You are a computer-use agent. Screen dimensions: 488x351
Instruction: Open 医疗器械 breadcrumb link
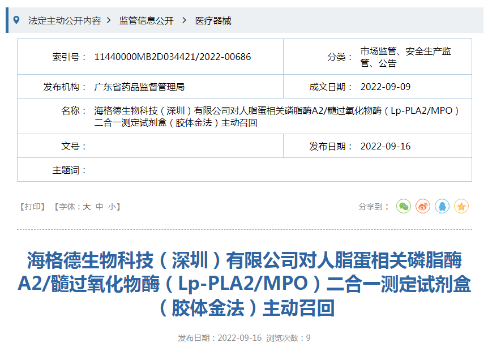click(213, 20)
